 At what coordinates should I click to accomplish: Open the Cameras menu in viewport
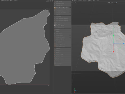[80, 1]
